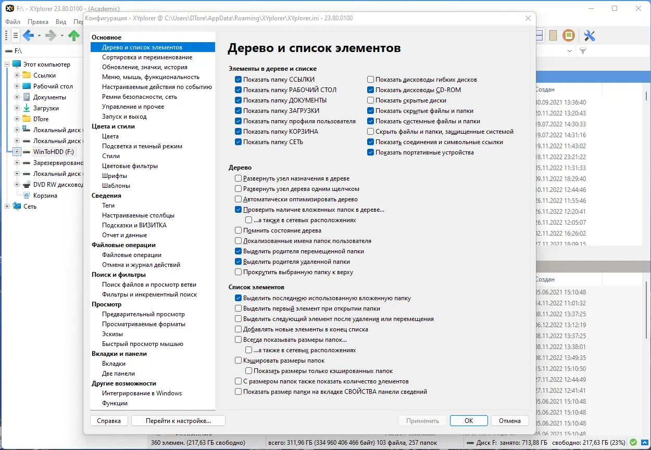The width and height of the screenshot is (651, 450).
Task: Click the Корзина recycle bin icon
Action: pos(27,196)
